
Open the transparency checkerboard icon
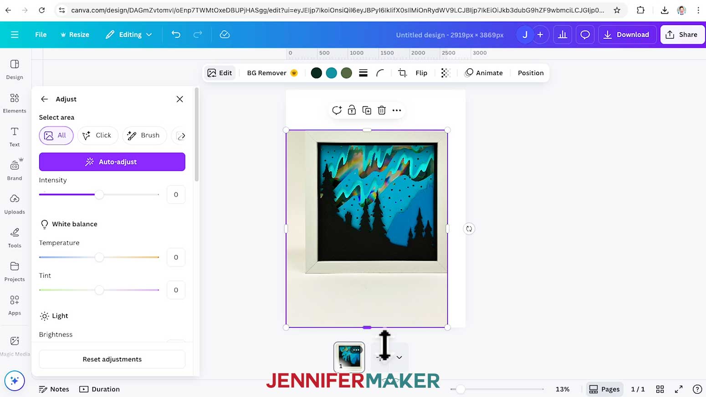(x=445, y=73)
